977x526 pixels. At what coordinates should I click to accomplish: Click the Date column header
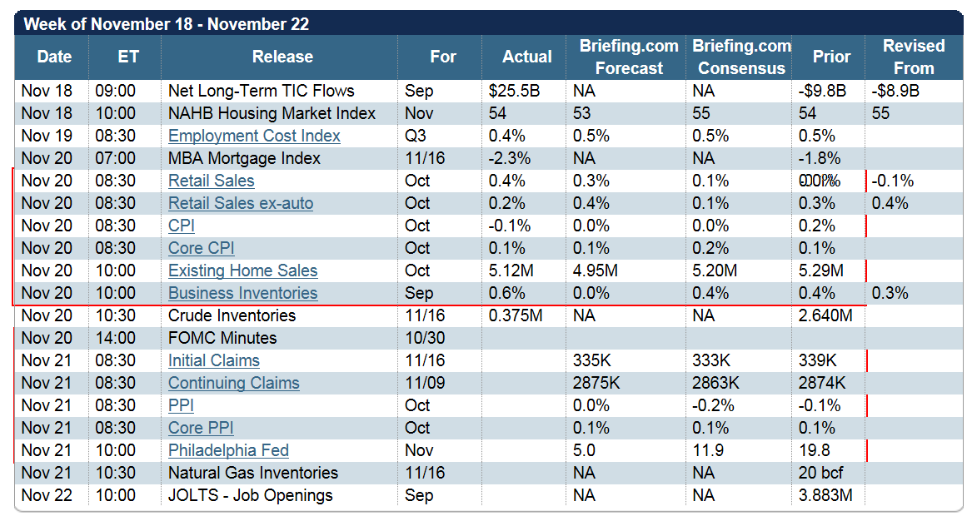coord(54,57)
